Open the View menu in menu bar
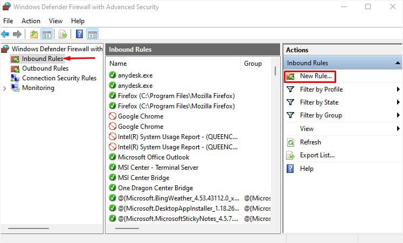 [x=56, y=21]
